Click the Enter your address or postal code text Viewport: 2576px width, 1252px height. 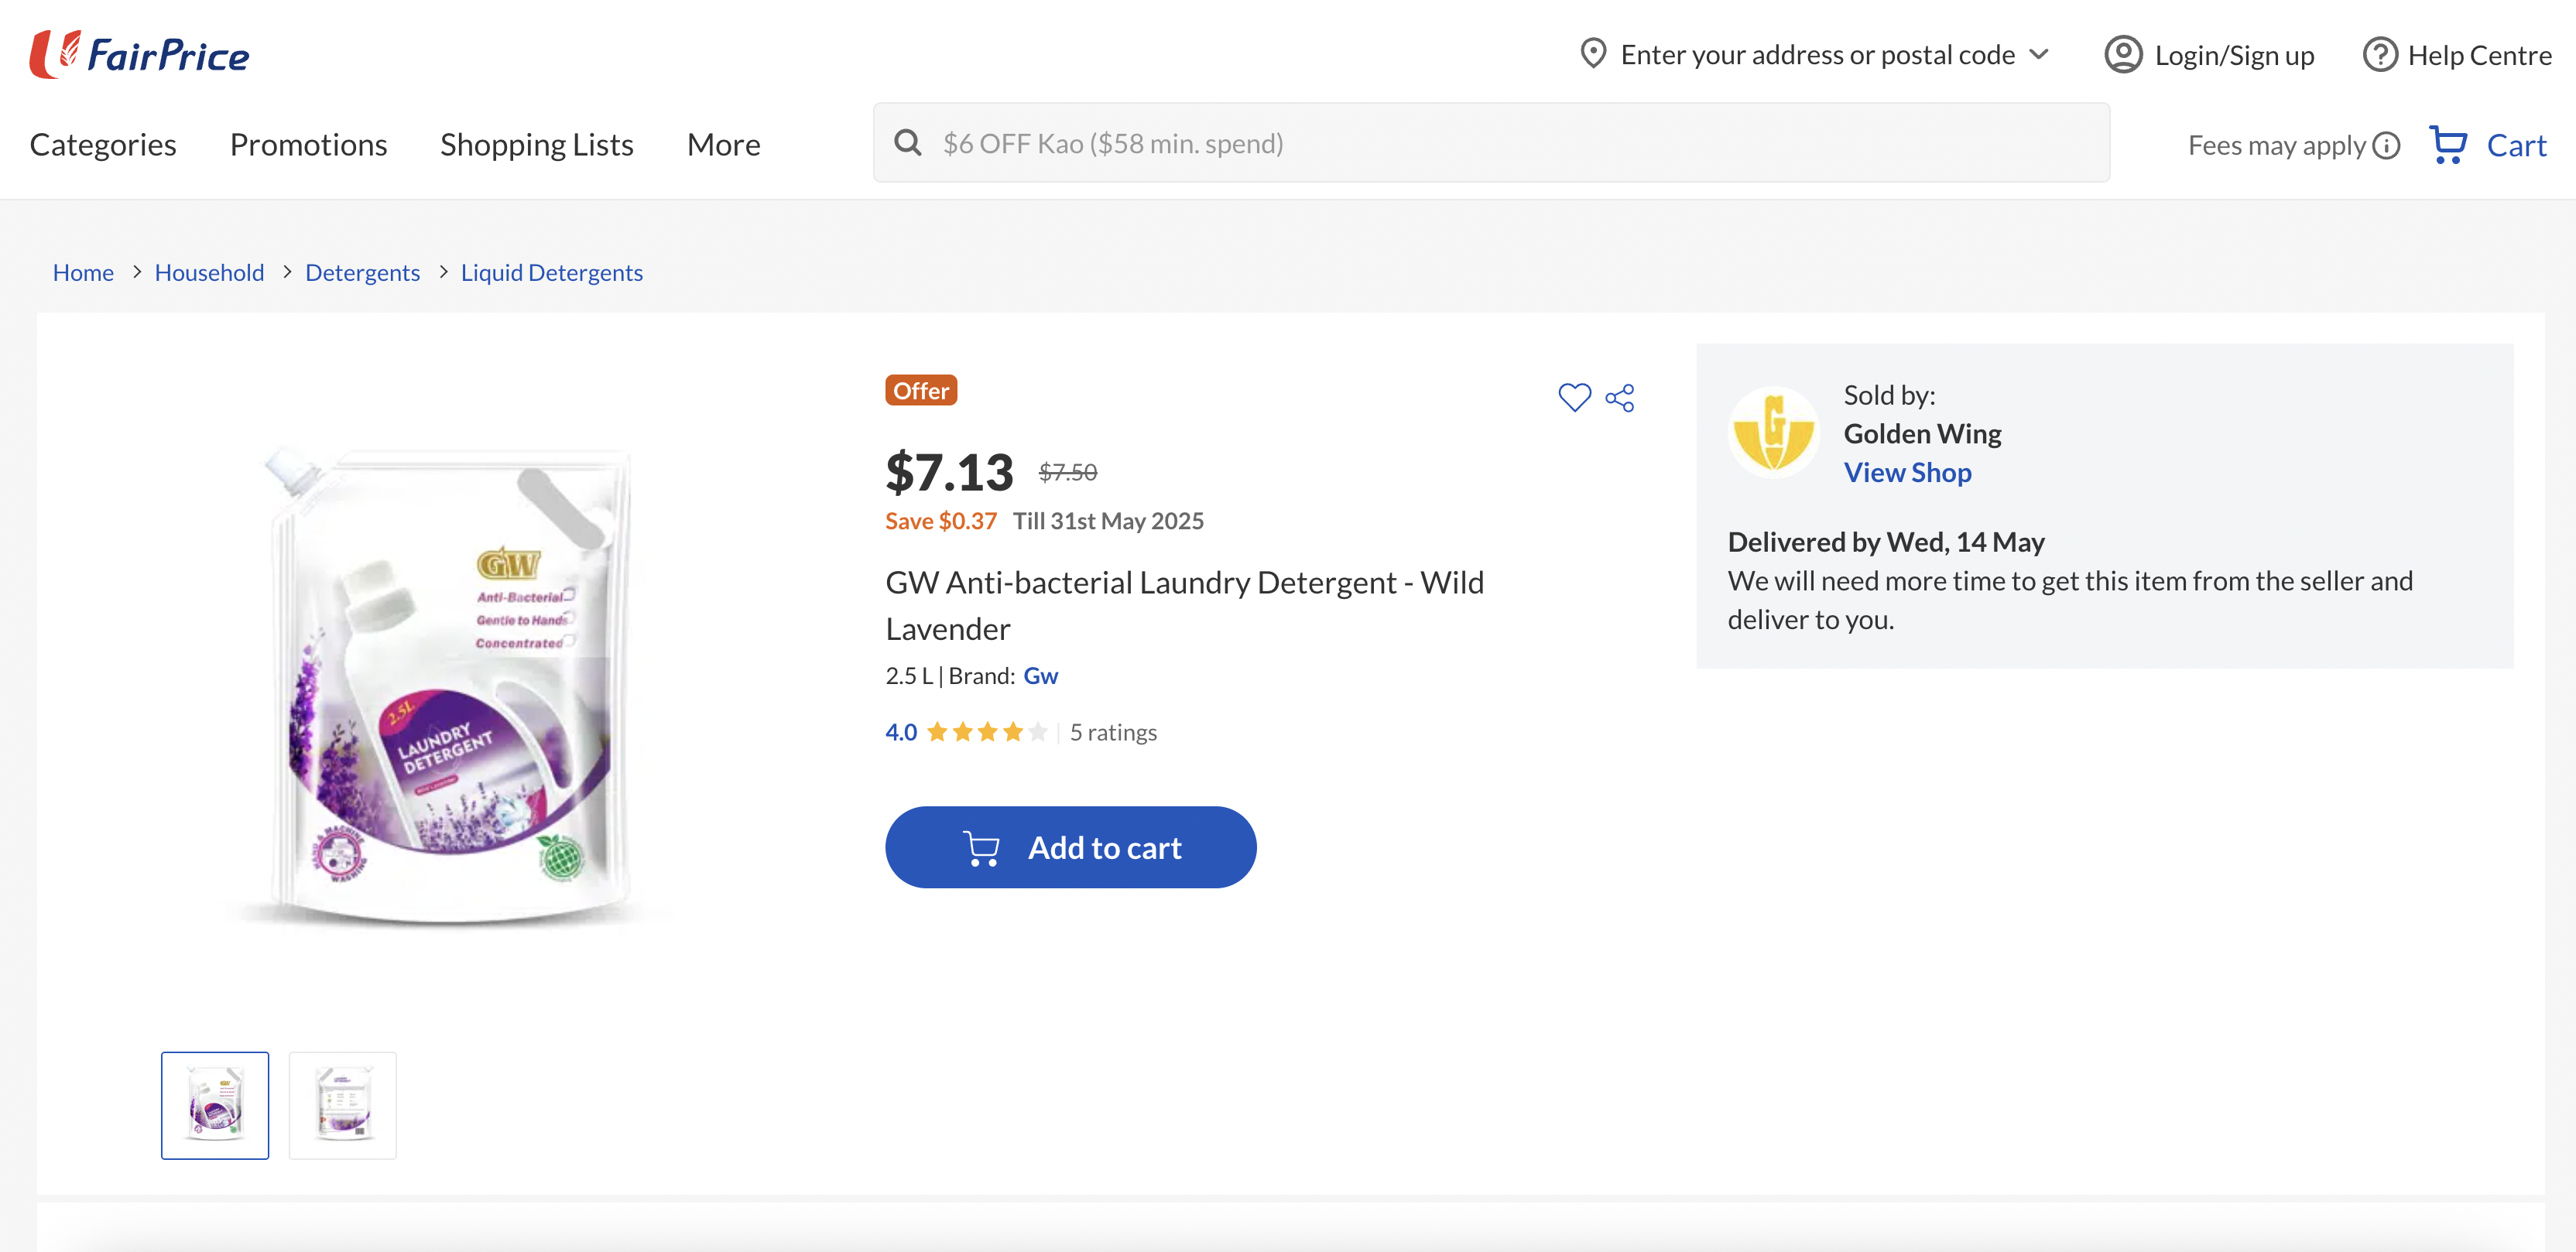pos(1817,54)
